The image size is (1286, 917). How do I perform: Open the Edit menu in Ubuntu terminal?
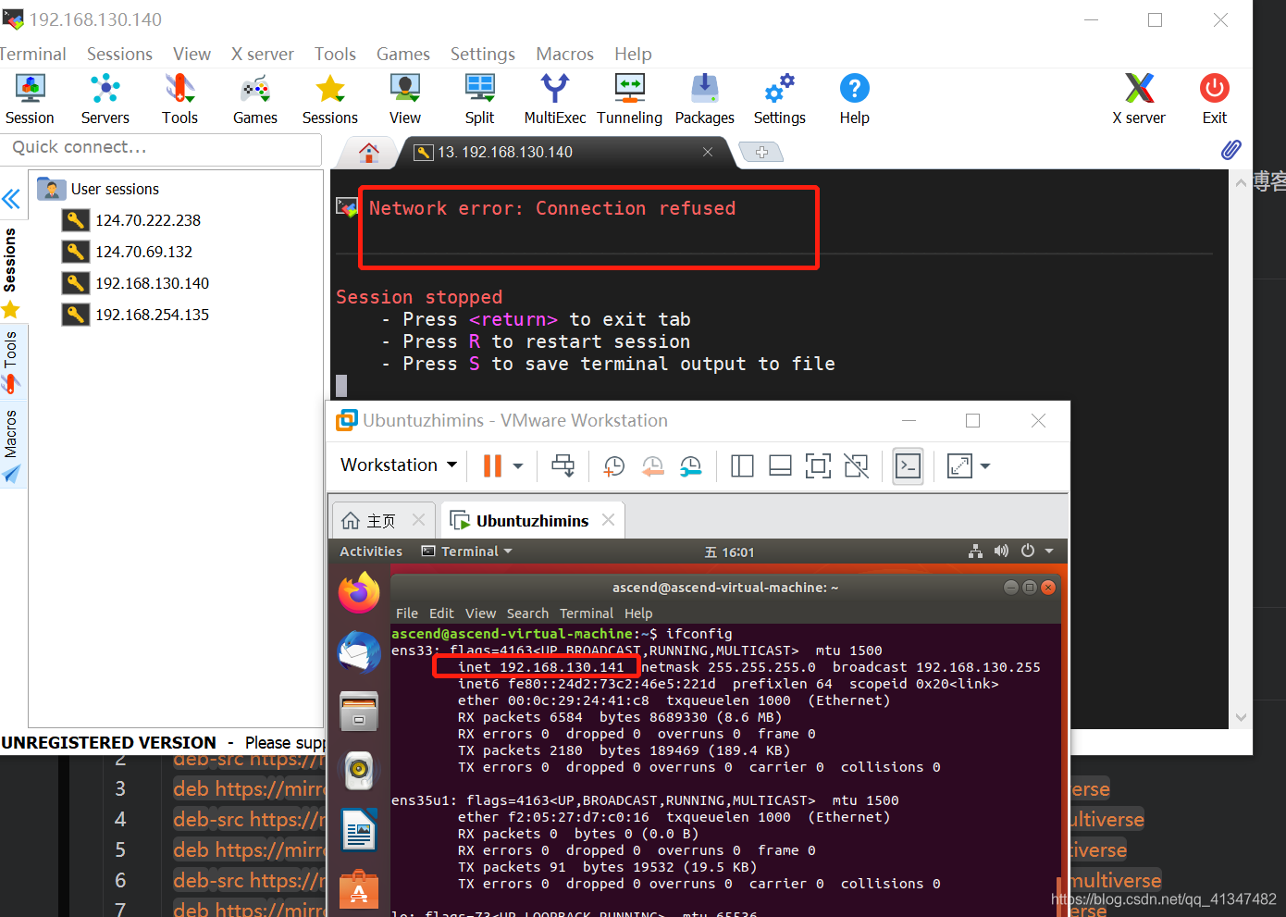pos(441,613)
